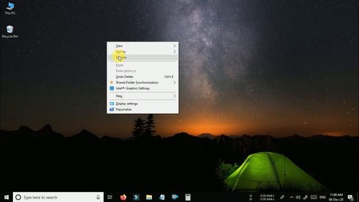Select Undo Delete in context menu
Screen dimensions: 359x202
142,77
